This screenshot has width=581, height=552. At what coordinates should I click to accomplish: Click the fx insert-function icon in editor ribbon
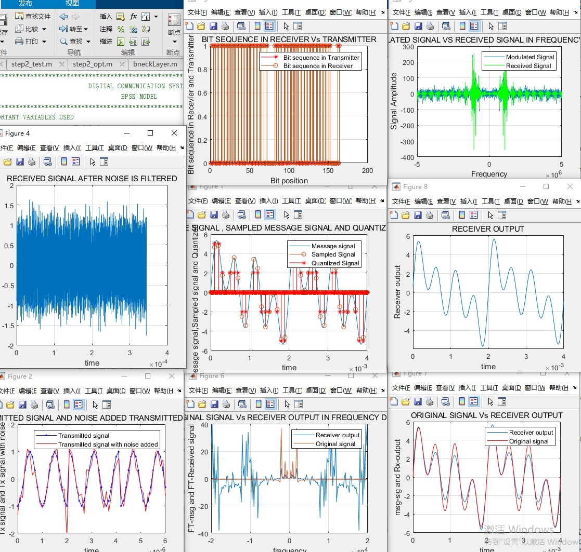pyautogui.click(x=133, y=16)
